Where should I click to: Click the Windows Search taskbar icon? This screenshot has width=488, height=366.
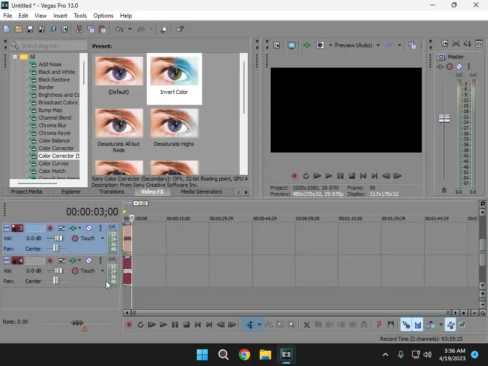pos(224,355)
